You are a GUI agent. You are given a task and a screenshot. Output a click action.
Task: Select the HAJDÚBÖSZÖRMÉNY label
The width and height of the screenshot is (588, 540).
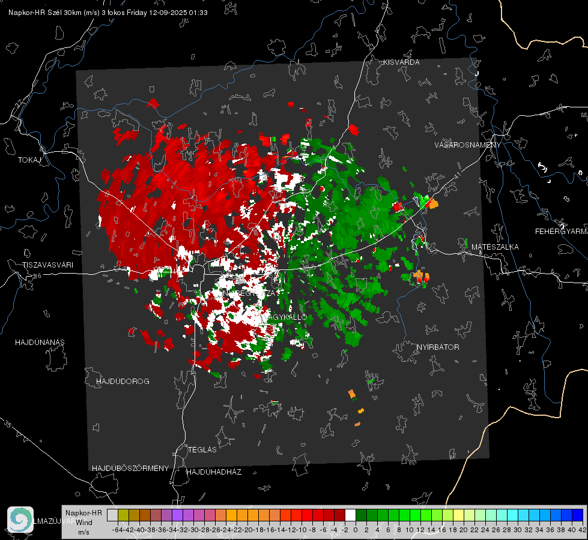tap(130, 469)
